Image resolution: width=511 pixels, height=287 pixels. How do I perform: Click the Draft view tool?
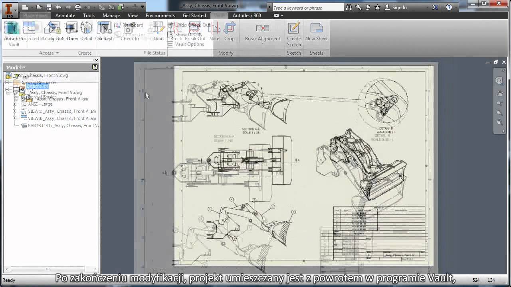coord(158,31)
